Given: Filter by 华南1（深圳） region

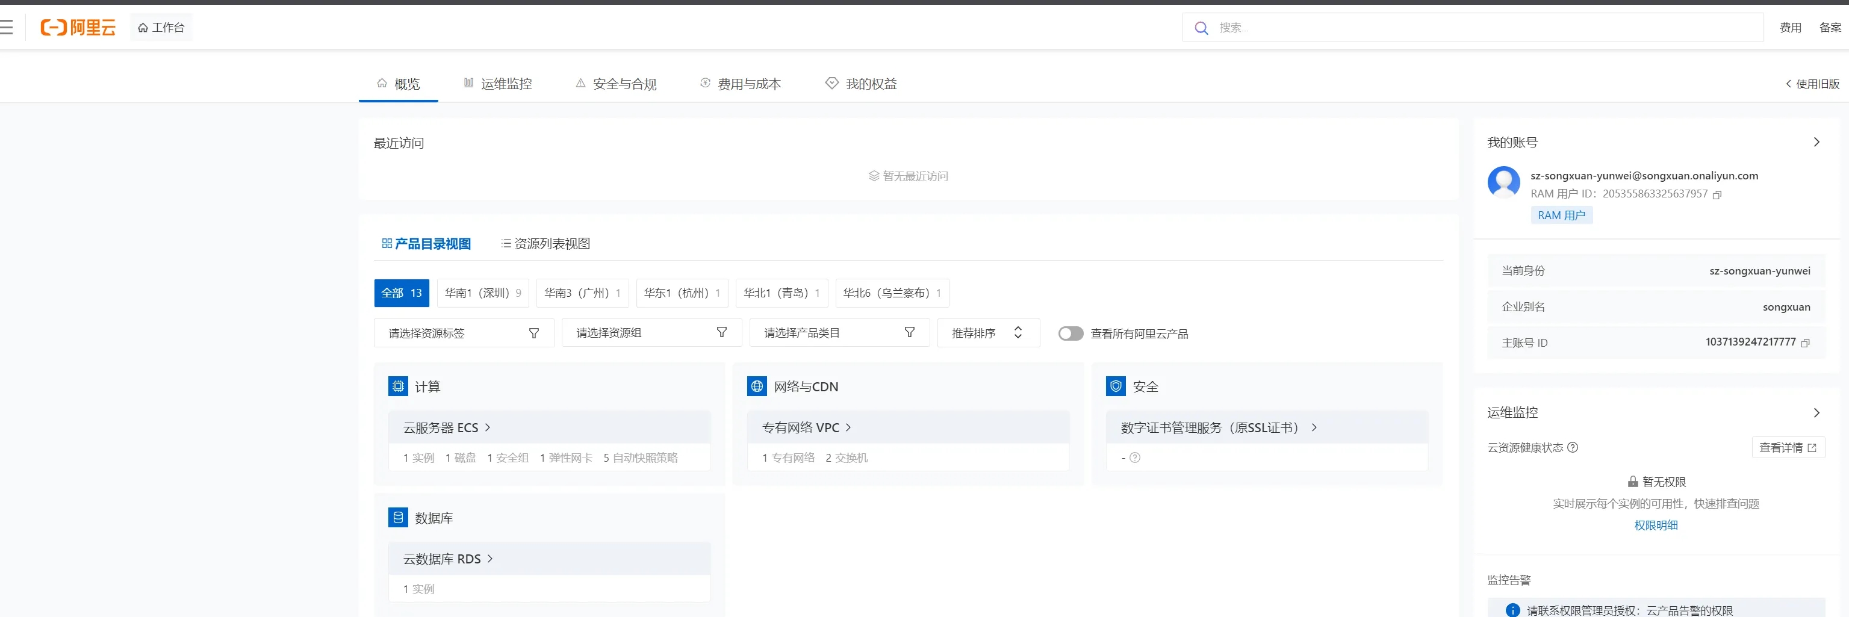Looking at the screenshot, I should (482, 293).
